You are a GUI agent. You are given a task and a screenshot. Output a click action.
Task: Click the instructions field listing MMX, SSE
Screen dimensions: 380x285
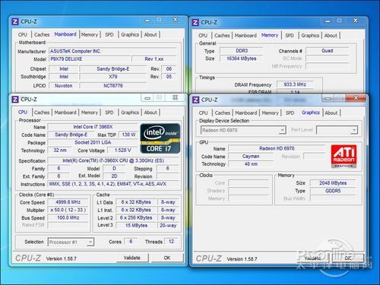(x=113, y=184)
